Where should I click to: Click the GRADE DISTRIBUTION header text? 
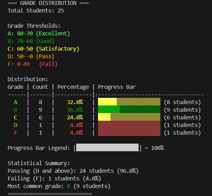(x=48, y=3)
